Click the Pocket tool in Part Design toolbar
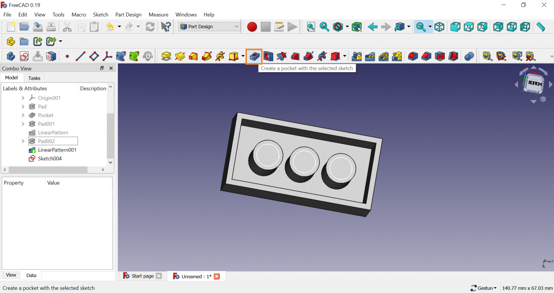 pyautogui.click(x=254, y=57)
